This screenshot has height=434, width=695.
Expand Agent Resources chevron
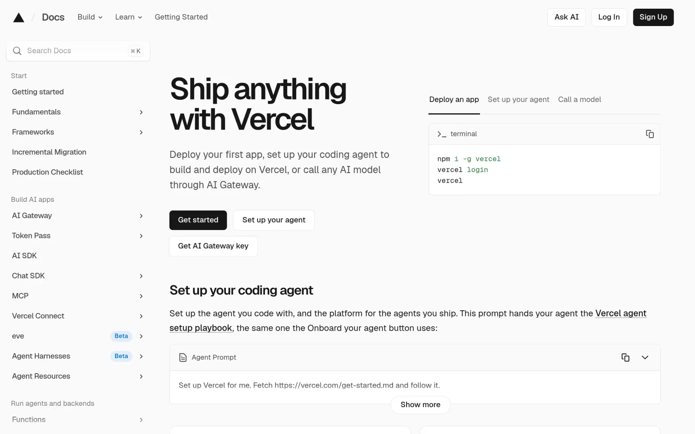pyautogui.click(x=141, y=376)
